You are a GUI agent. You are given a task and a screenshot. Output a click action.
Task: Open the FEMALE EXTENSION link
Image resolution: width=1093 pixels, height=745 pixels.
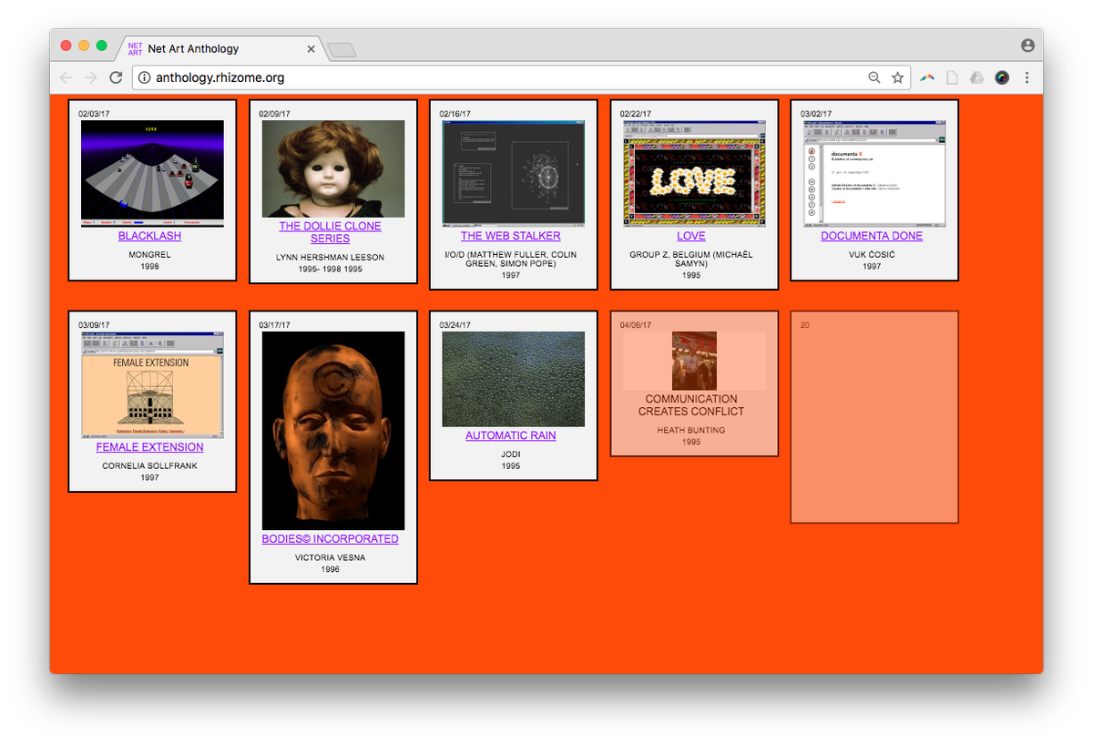[149, 447]
